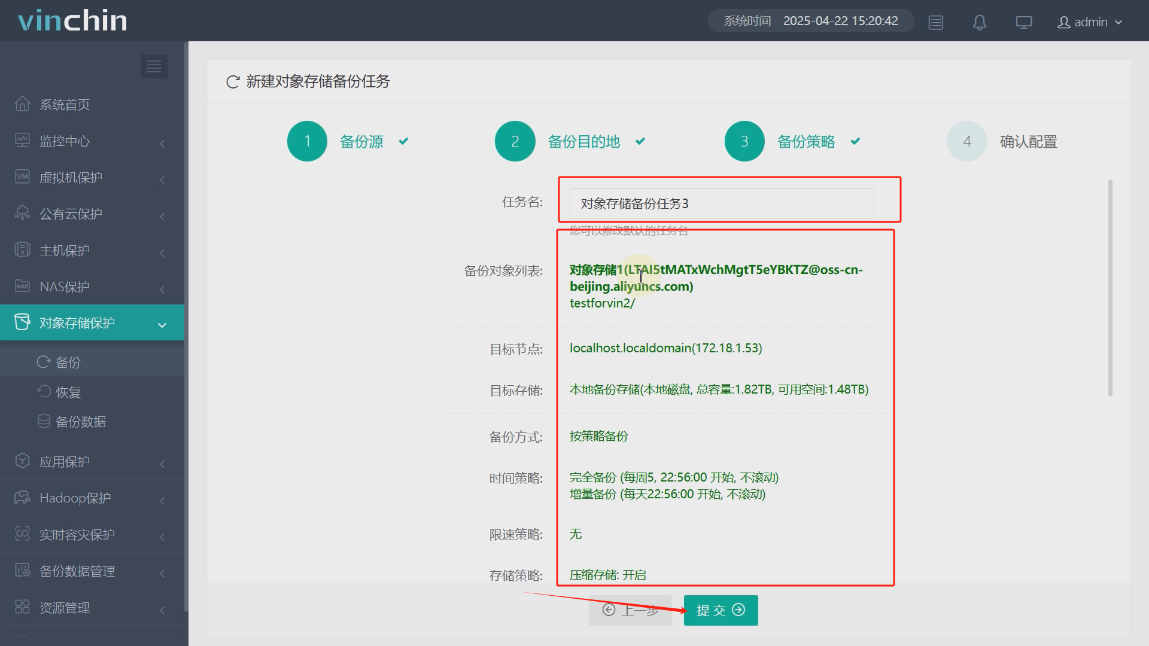Go to step 1 备份源

307,141
